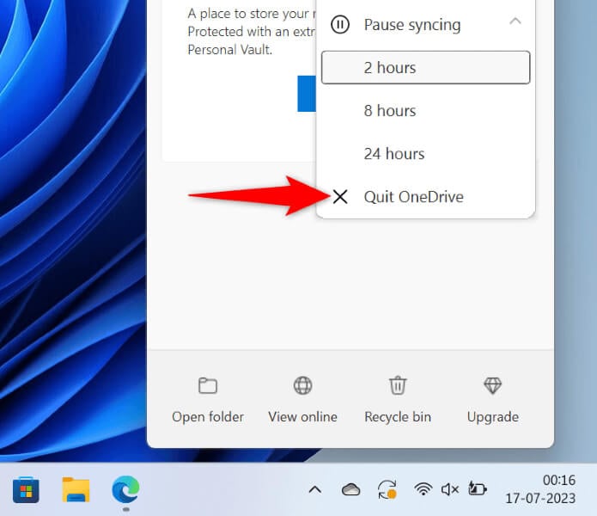597x516 pixels.
Task: Click the sync update tray icon
Action: (x=387, y=489)
